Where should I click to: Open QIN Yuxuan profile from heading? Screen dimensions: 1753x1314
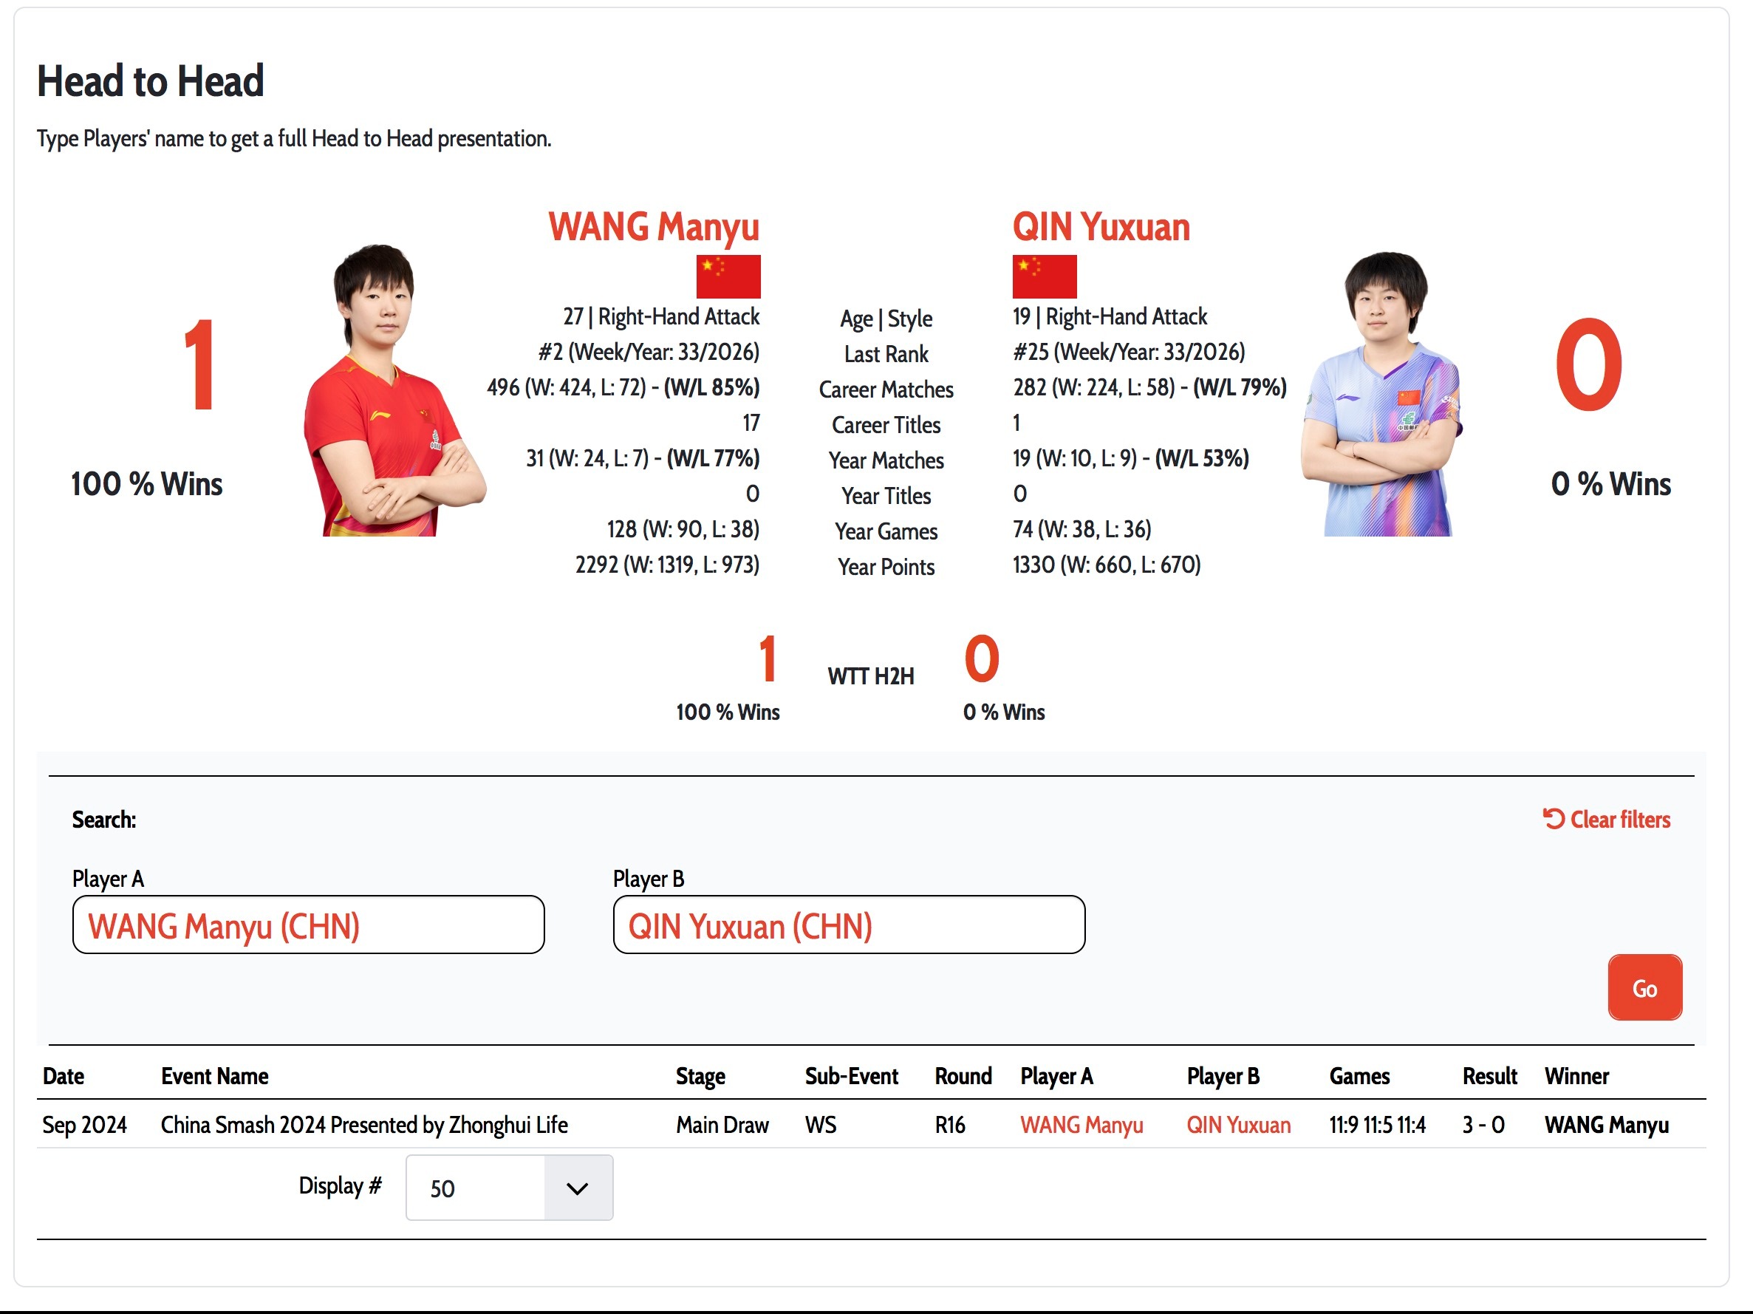[1101, 227]
